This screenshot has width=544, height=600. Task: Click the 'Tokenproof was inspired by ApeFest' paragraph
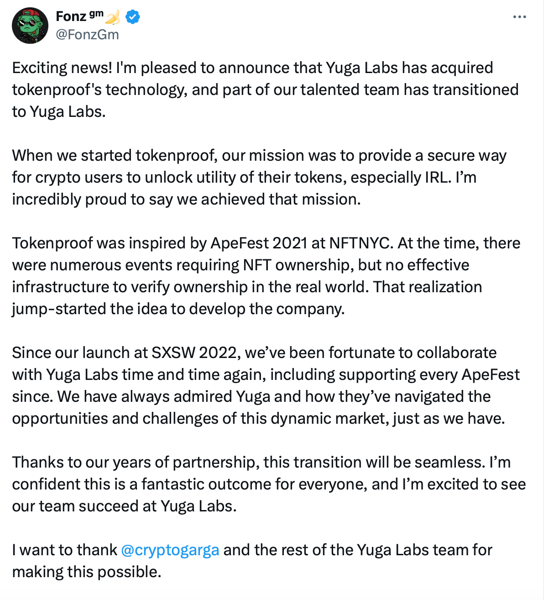[x=266, y=276]
